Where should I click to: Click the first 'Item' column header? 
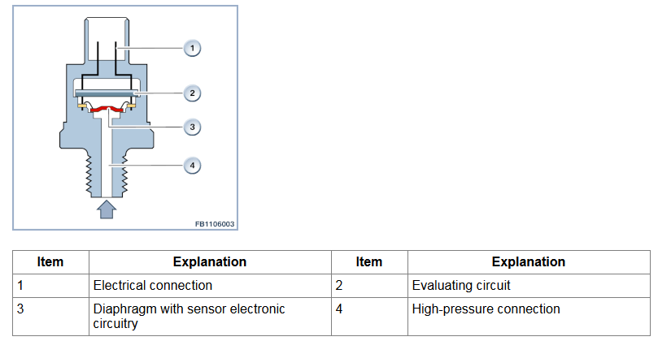click(x=50, y=262)
